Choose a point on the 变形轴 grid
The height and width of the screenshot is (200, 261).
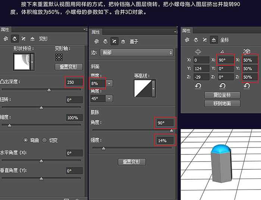coord(59,57)
